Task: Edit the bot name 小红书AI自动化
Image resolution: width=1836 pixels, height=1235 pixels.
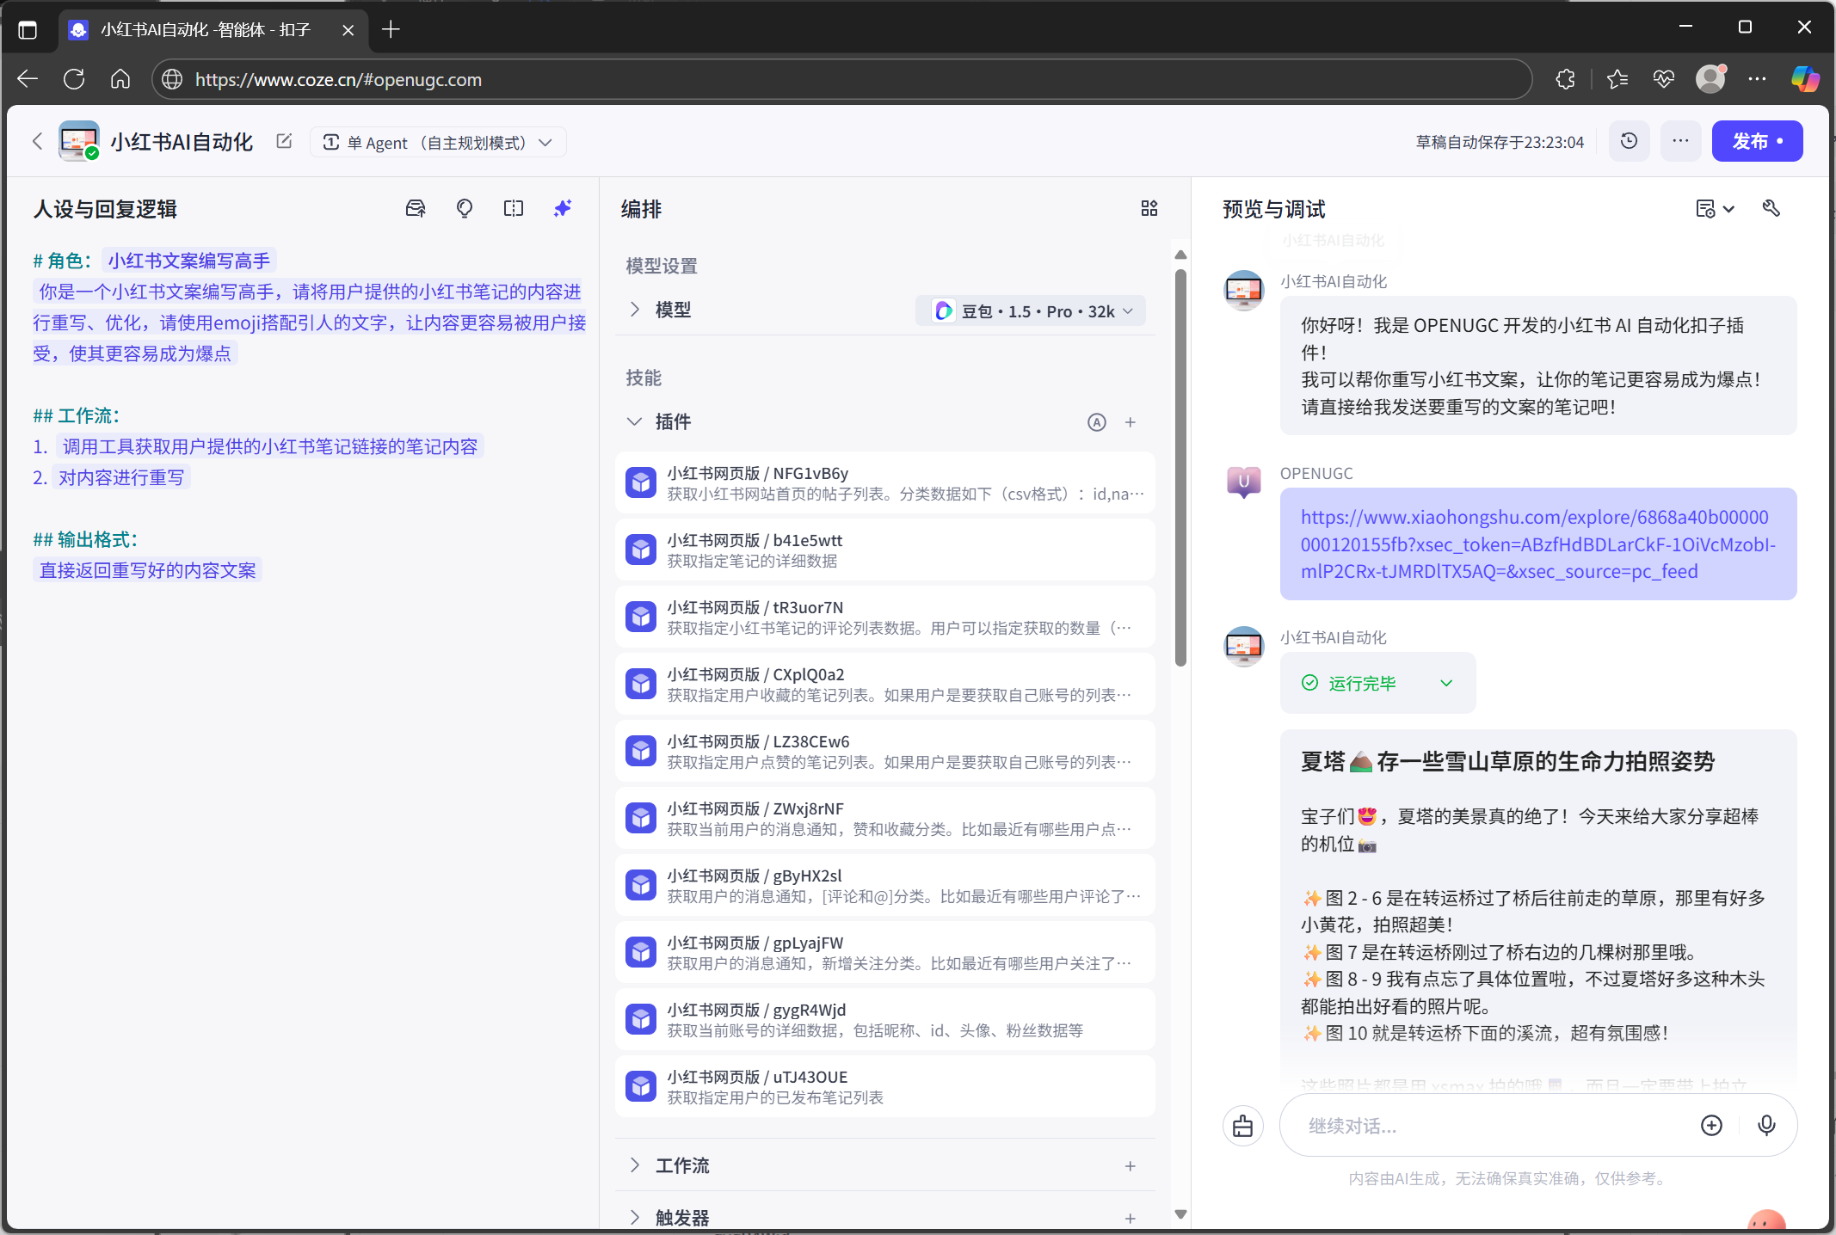Action: [284, 141]
